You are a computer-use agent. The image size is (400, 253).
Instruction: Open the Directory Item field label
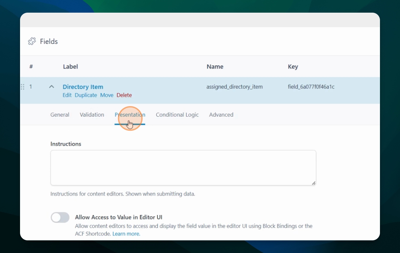tap(83, 87)
